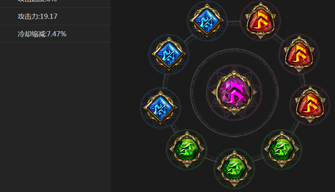Click connector between lowest blue glyph and nearby green seal
Image resolution: width=335 pixels, height=192 pixels.
pyautogui.click(x=174, y=128)
